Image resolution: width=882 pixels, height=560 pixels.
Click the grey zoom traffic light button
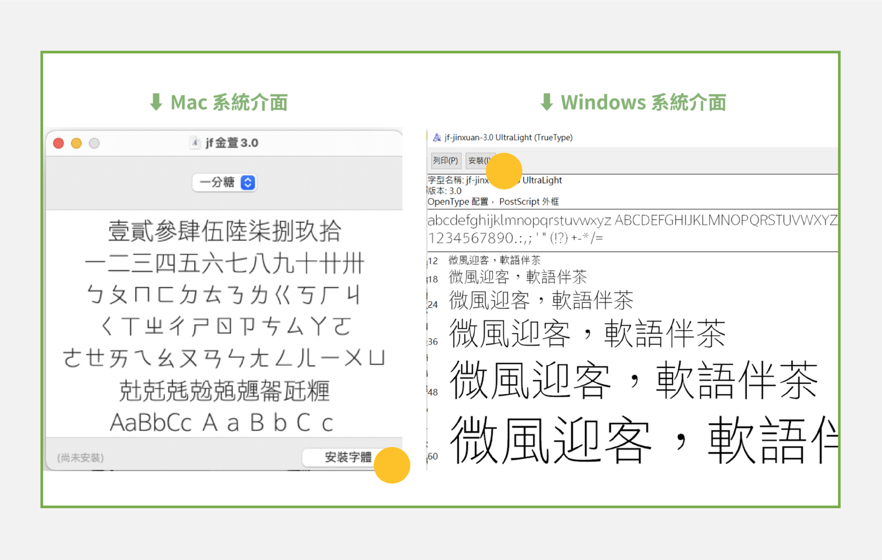point(94,143)
